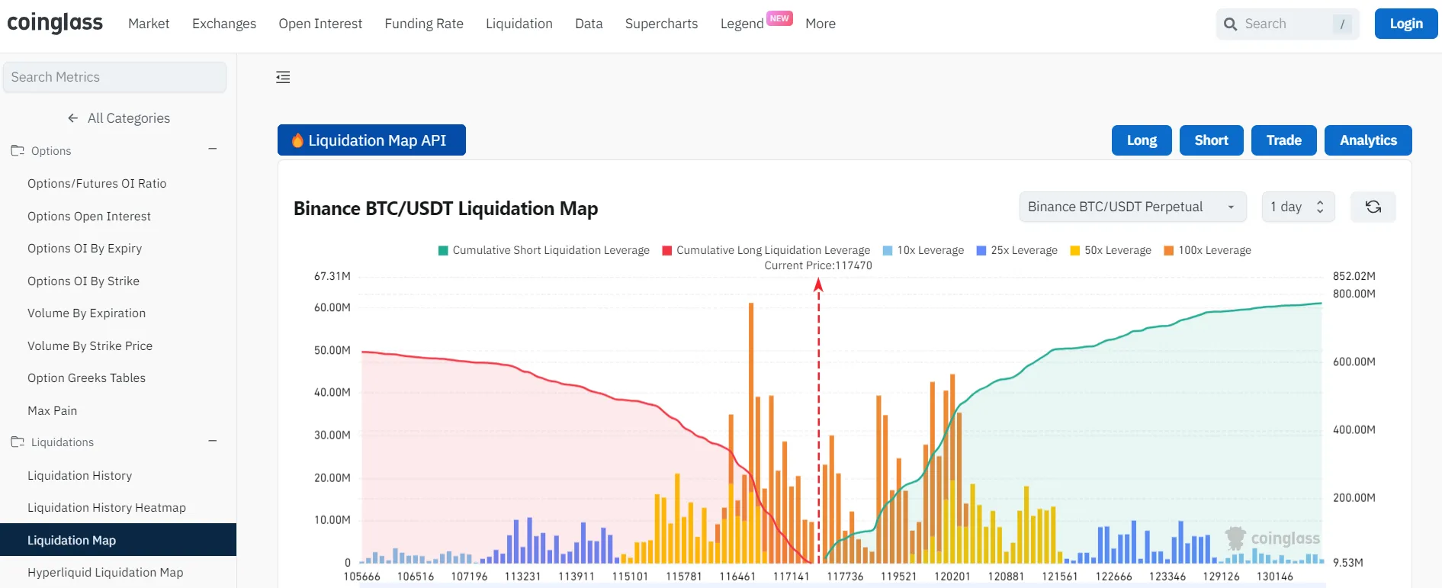Open Options OI By Expiry page
Image resolution: width=1442 pixels, height=588 pixels.
[85, 249]
